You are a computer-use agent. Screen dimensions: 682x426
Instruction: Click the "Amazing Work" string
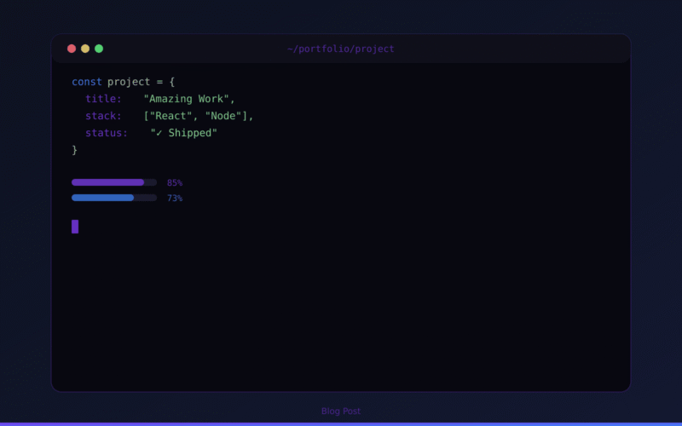tap(186, 99)
